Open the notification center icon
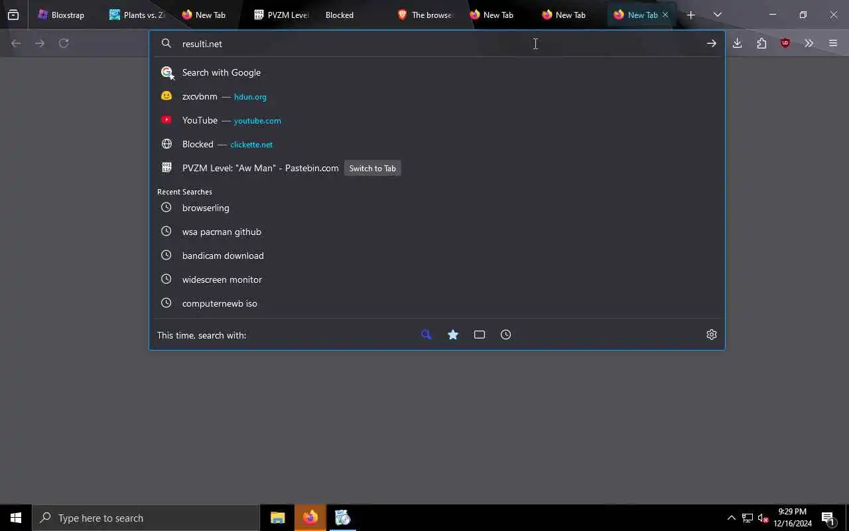 (828, 518)
